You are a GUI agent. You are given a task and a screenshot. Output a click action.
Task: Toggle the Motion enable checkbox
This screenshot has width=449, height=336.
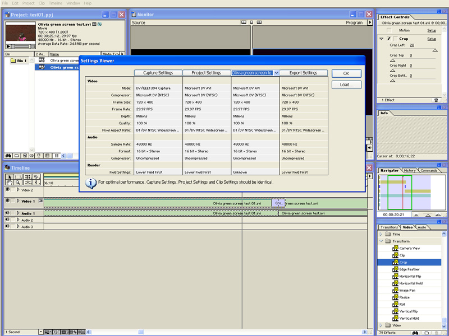point(389,30)
